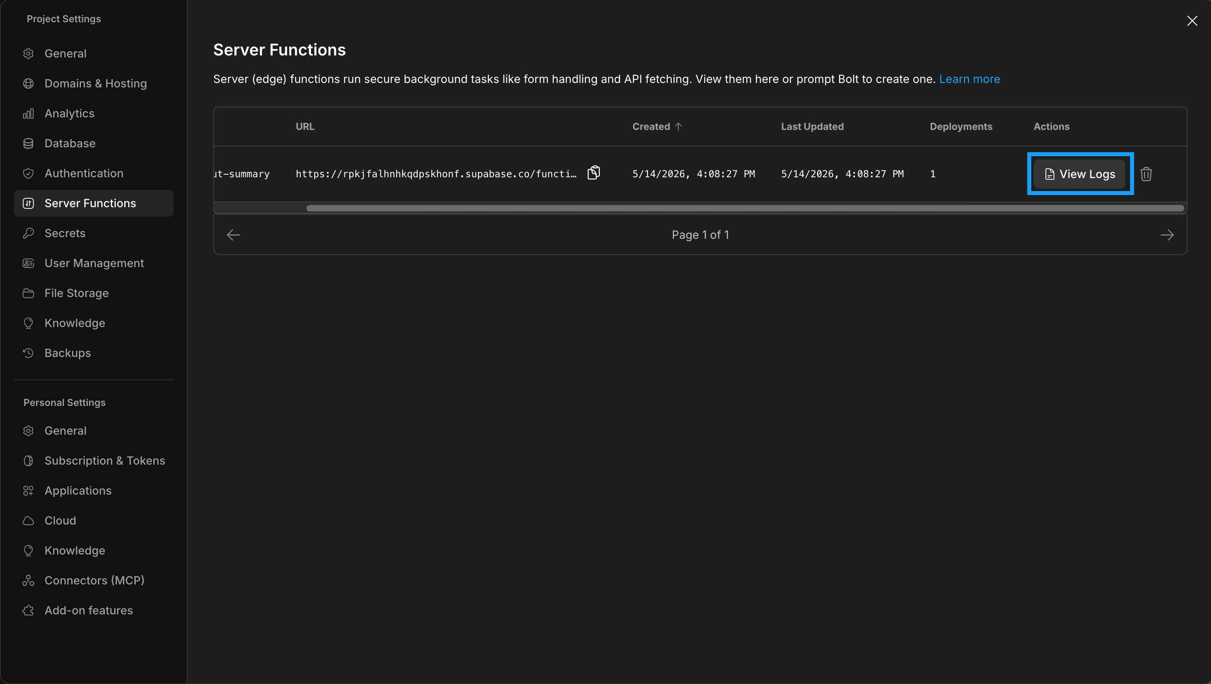Close the settings dialog
Viewport: 1211px width, 684px height.
(1192, 21)
